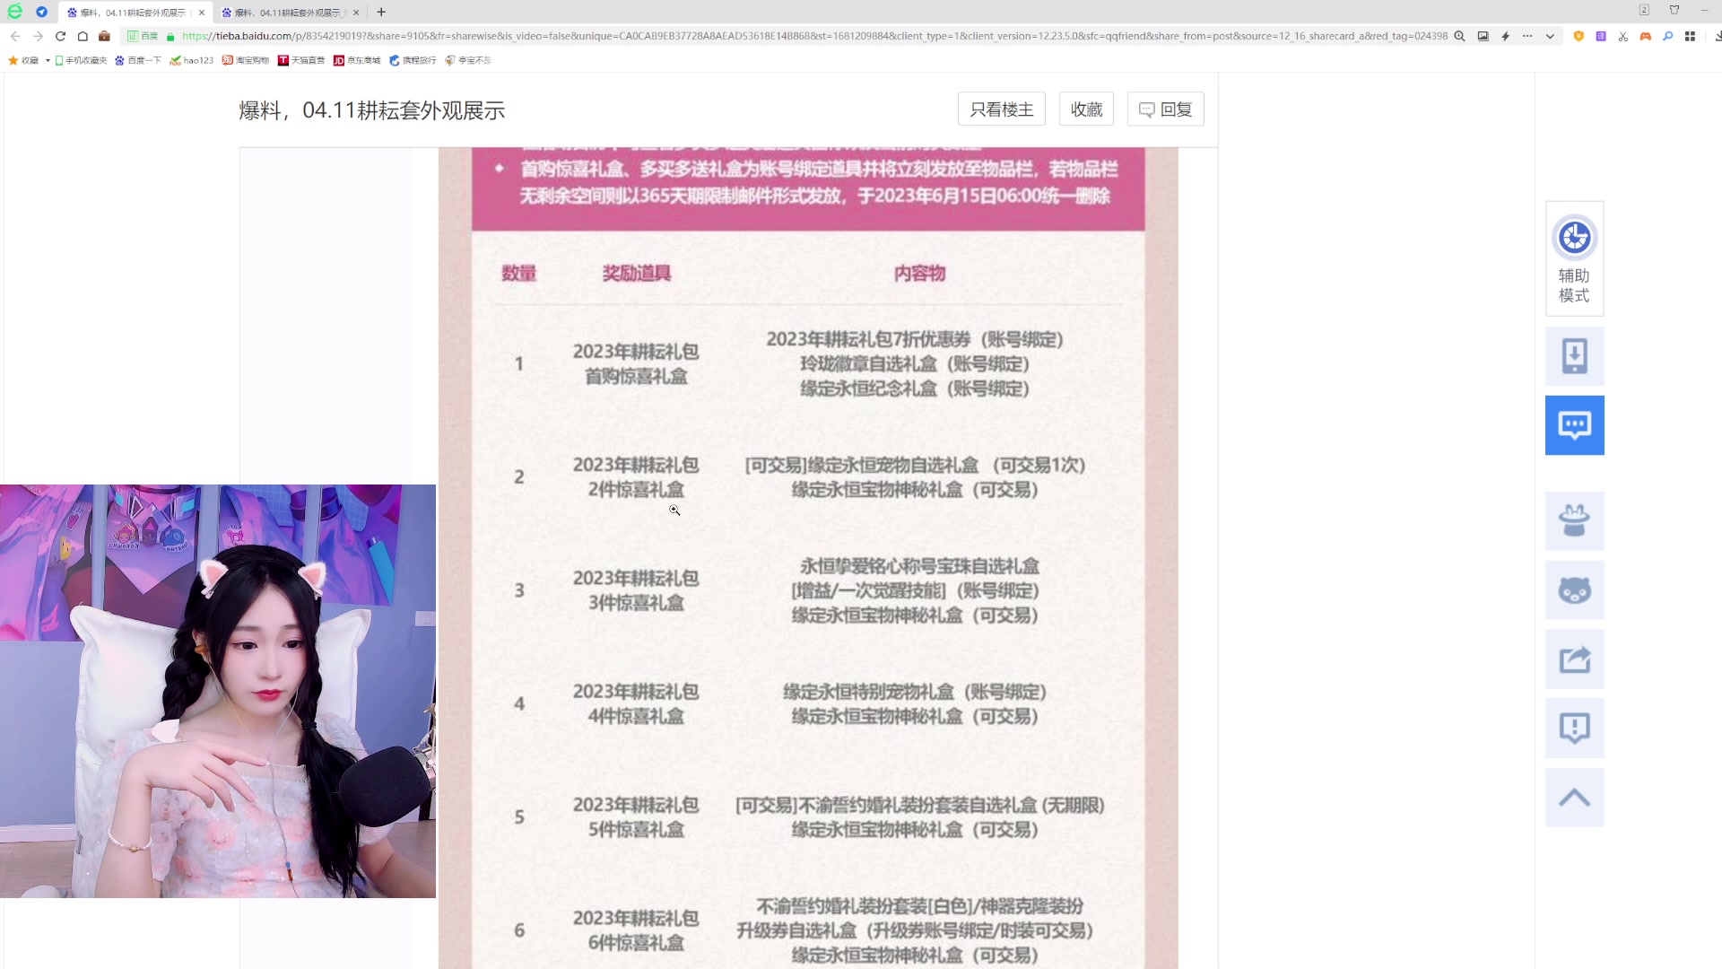
Task: Open the purple translate extension
Action: coord(1600,37)
